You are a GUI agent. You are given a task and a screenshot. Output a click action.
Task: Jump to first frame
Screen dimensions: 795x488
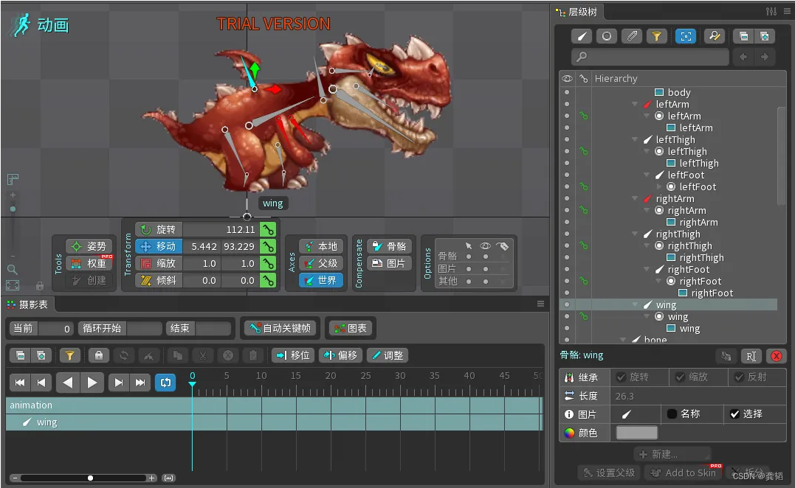coord(20,383)
